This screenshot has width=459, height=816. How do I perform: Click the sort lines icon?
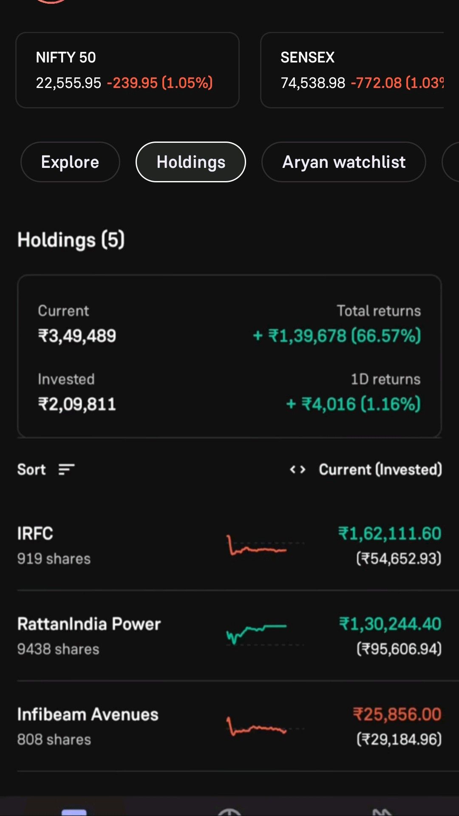click(x=67, y=470)
